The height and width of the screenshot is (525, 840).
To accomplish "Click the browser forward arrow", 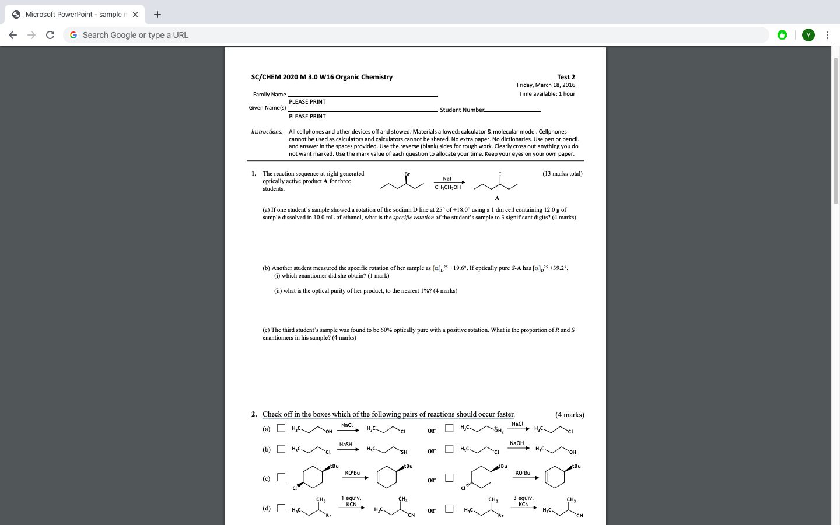I will pos(32,35).
